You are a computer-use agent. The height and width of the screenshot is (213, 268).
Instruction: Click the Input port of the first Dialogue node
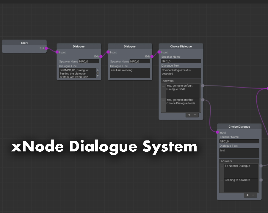tap(57, 52)
